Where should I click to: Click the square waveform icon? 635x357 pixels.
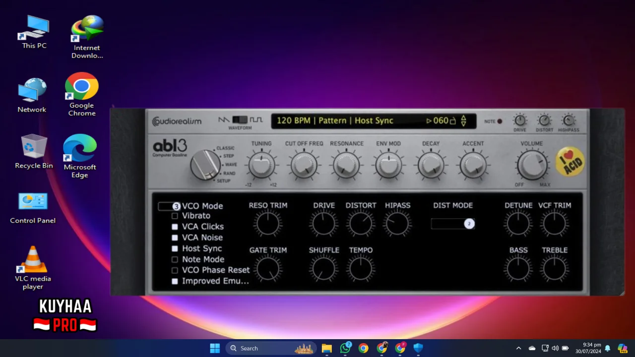256,120
